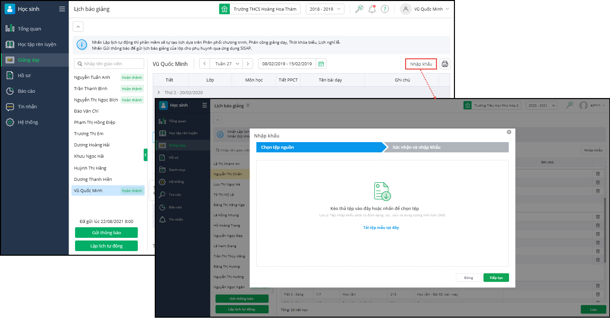This screenshot has height=318, width=610.
Task: Open the calendar picker beside the date range
Action: click(321, 64)
